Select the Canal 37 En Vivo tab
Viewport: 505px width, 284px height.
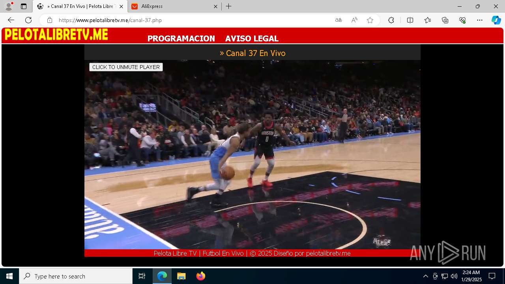[80, 6]
